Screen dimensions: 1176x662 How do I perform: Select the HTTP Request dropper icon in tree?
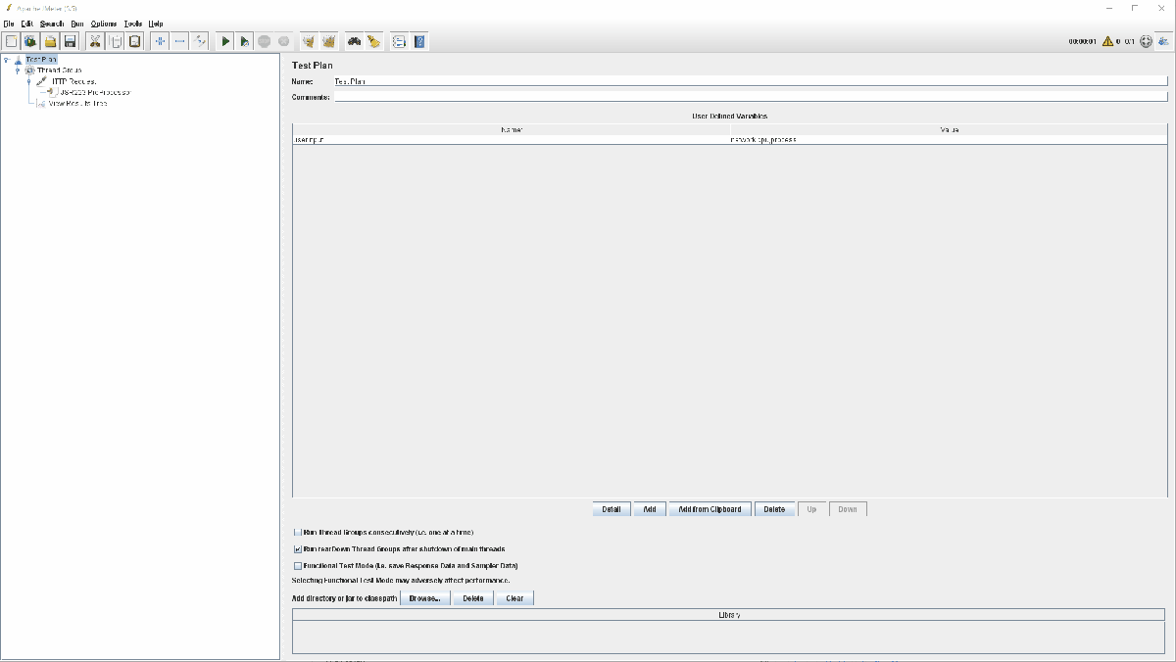[41, 81]
